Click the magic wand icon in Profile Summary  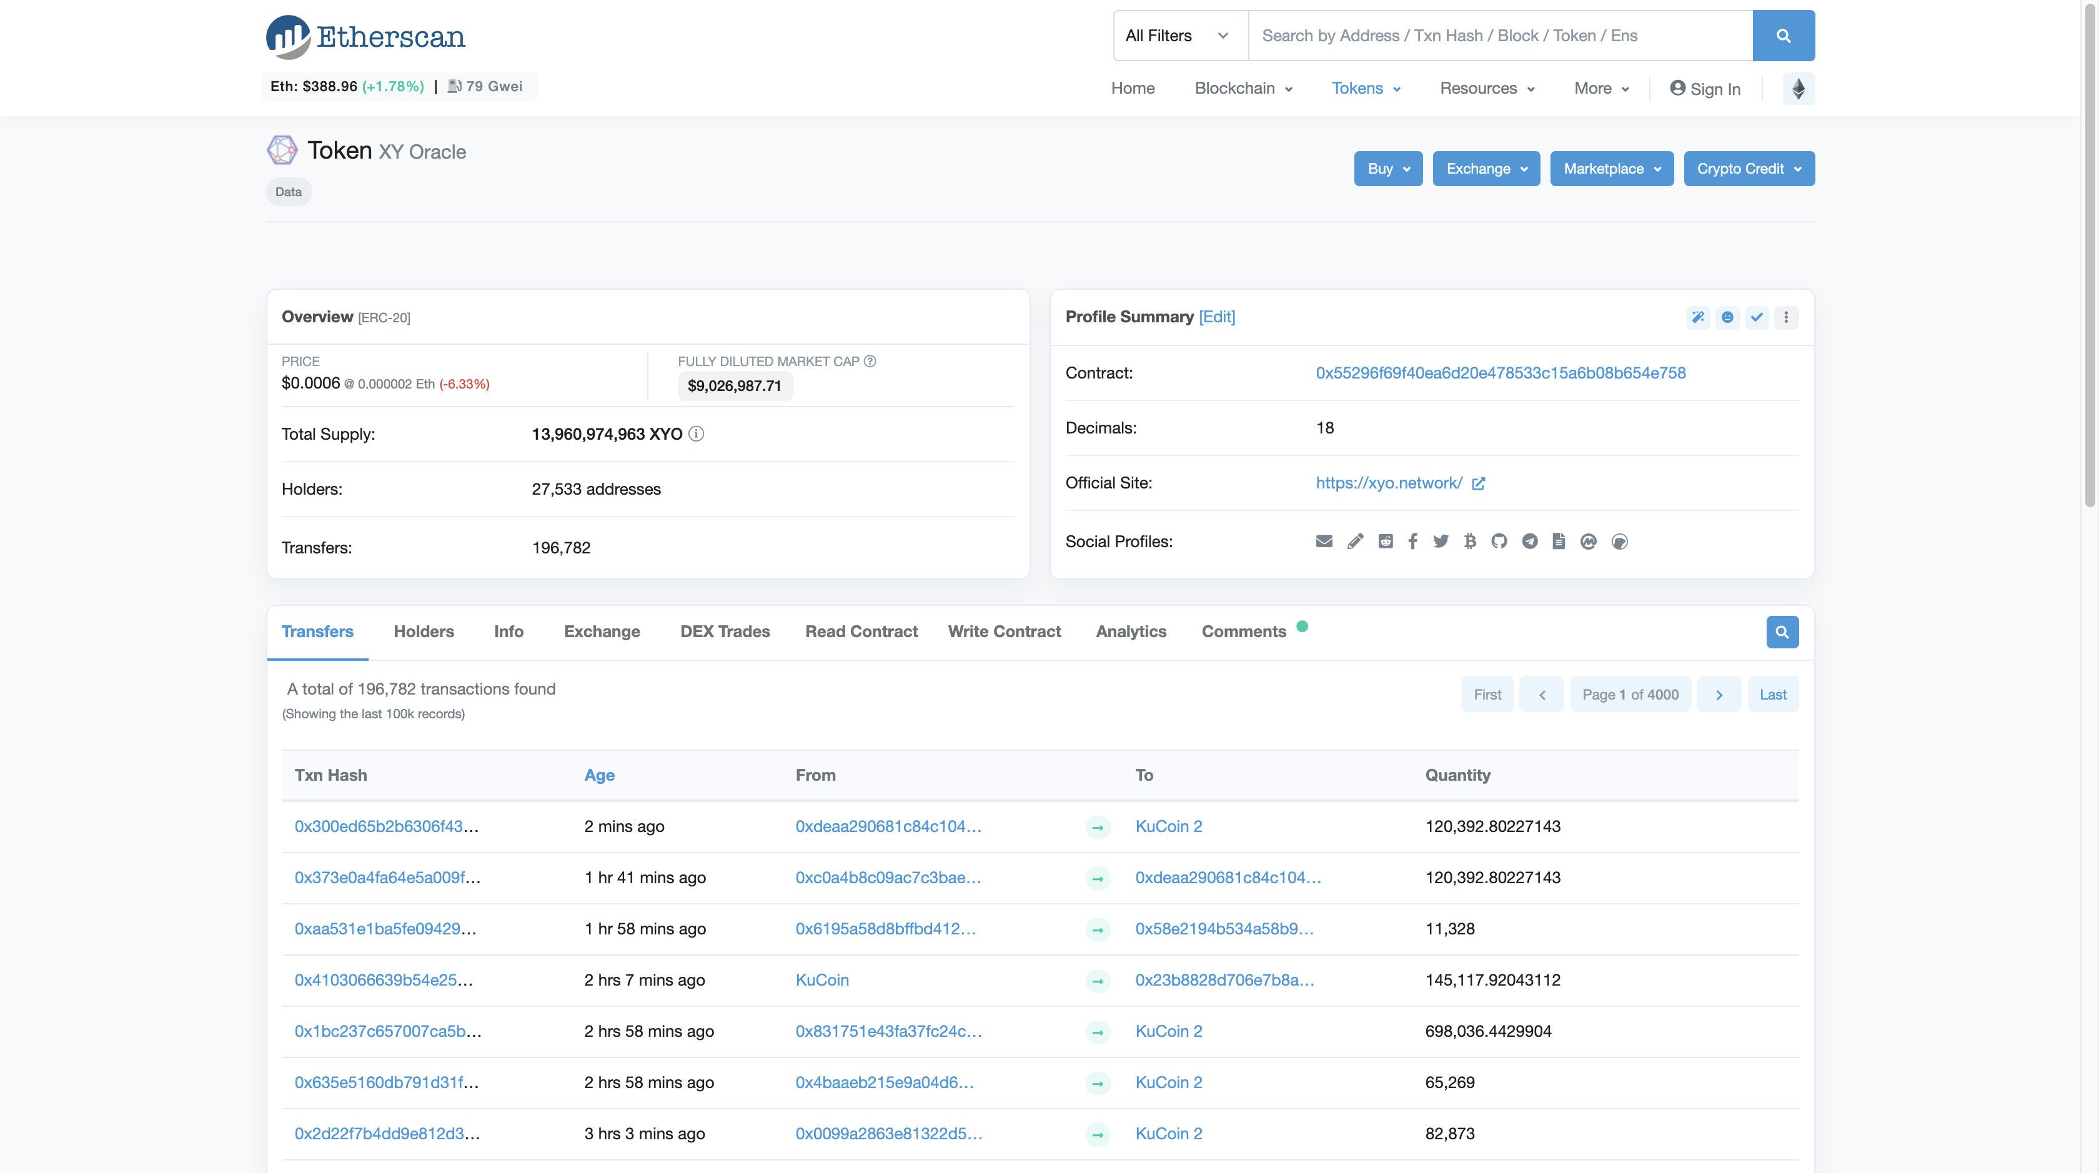(1697, 317)
